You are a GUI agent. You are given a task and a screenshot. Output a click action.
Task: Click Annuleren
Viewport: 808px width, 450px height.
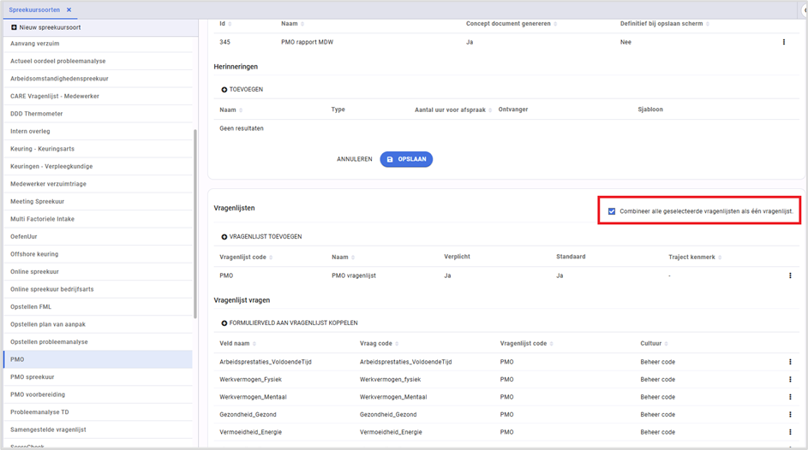coord(355,159)
